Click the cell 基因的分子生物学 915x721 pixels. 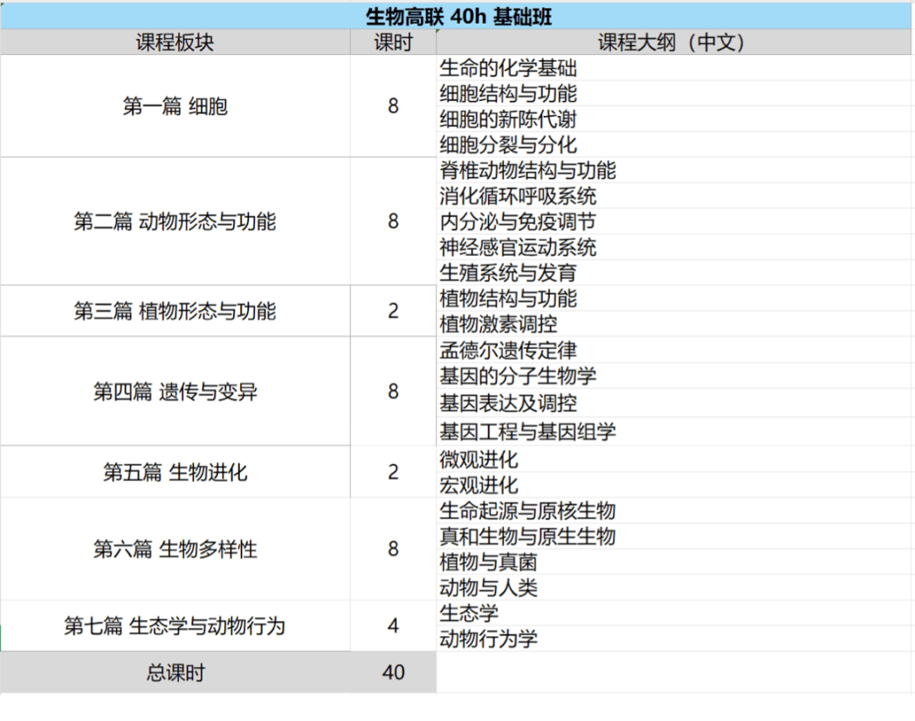674,375
